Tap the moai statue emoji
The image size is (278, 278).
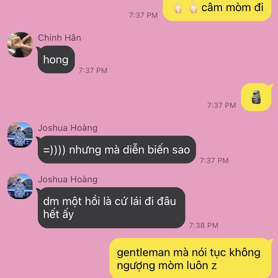click(257, 97)
